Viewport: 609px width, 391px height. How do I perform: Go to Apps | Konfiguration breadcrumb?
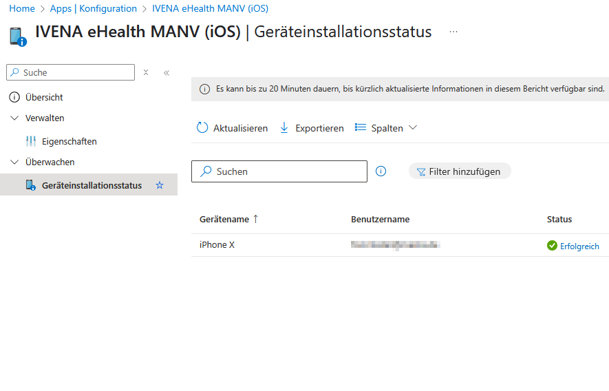(x=93, y=8)
